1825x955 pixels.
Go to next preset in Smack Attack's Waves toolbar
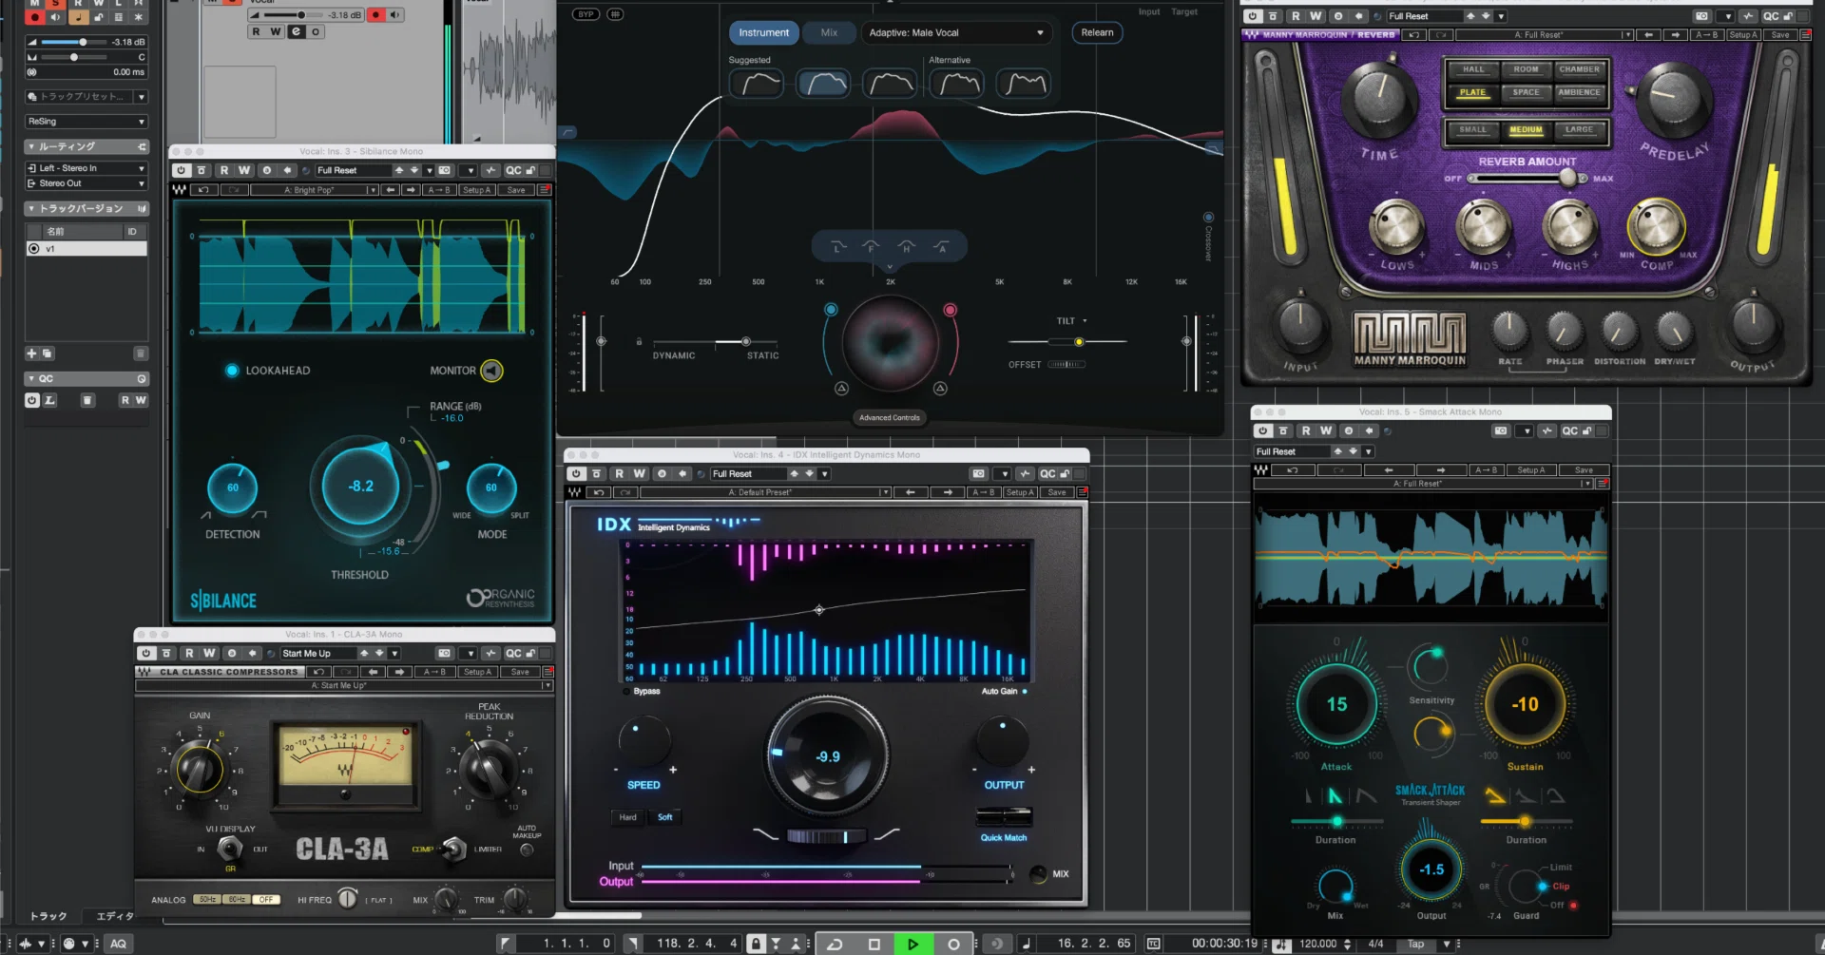click(1441, 470)
